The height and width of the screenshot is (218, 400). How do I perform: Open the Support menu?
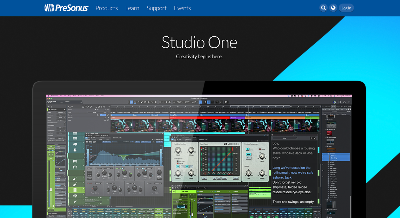coord(156,8)
